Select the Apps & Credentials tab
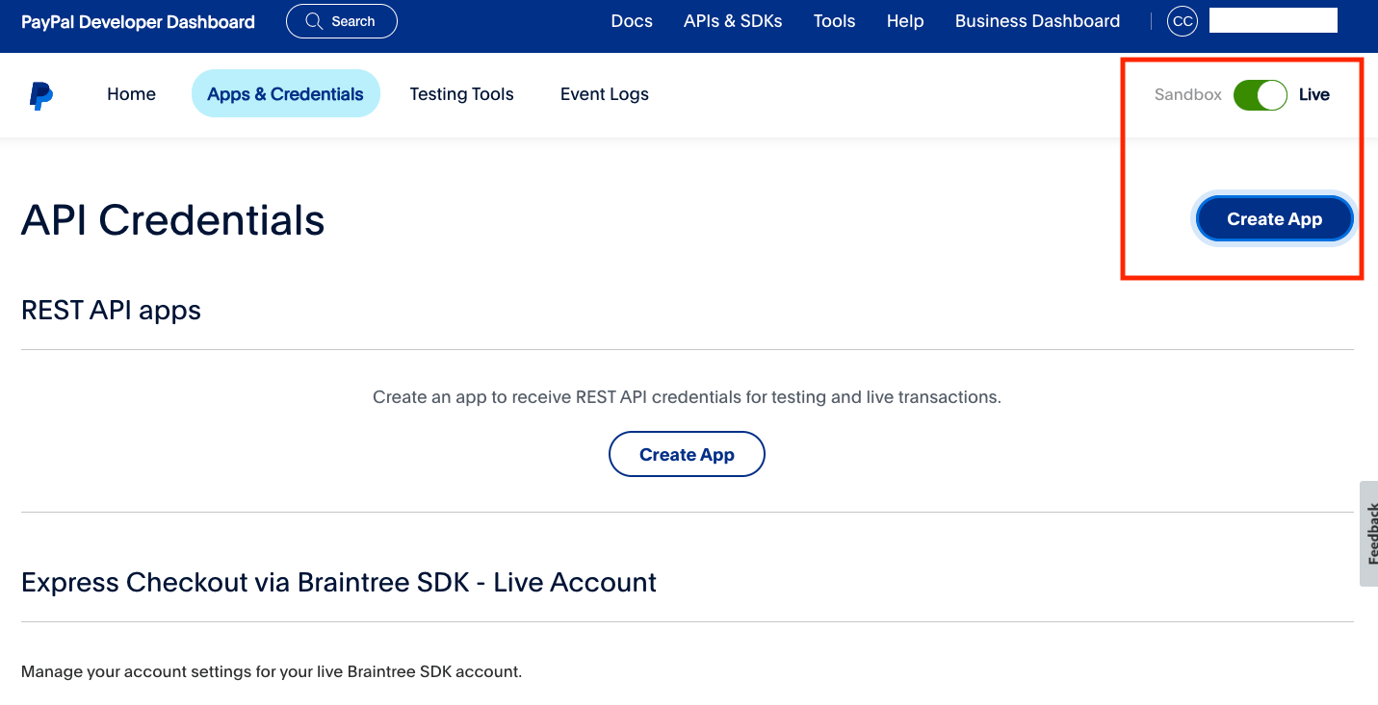1378x705 pixels. [x=285, y=94]
